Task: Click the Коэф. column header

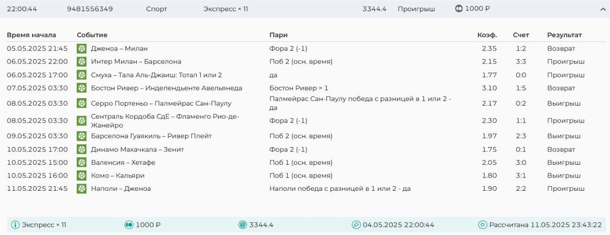Action: [x=487, y=35]
